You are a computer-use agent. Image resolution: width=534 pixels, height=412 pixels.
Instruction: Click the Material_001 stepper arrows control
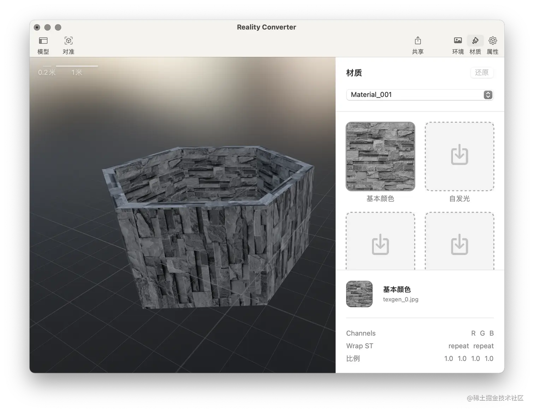pyautogui.click(x=488, y=95)
